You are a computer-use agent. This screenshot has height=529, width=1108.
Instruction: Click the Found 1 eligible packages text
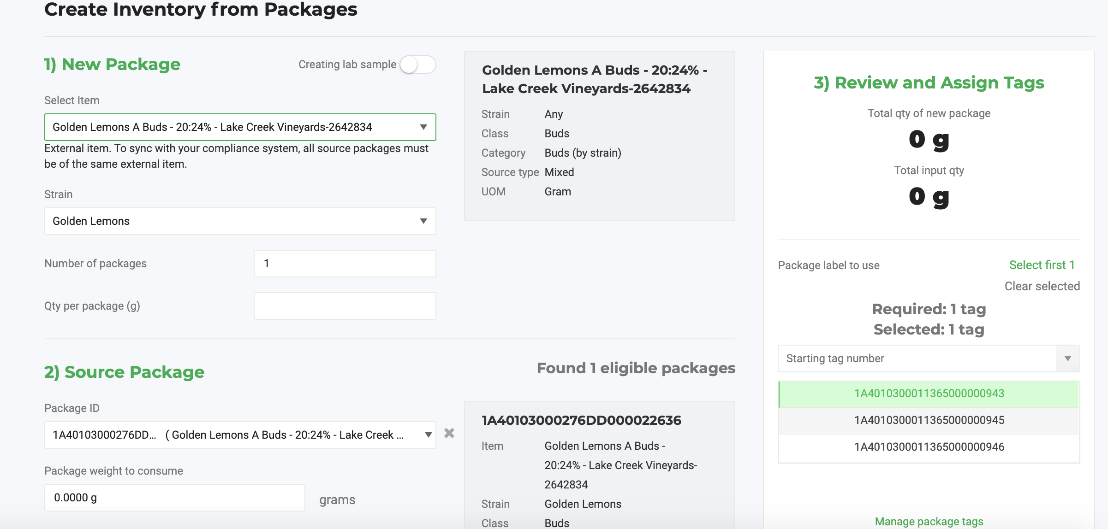pos(636,368)
